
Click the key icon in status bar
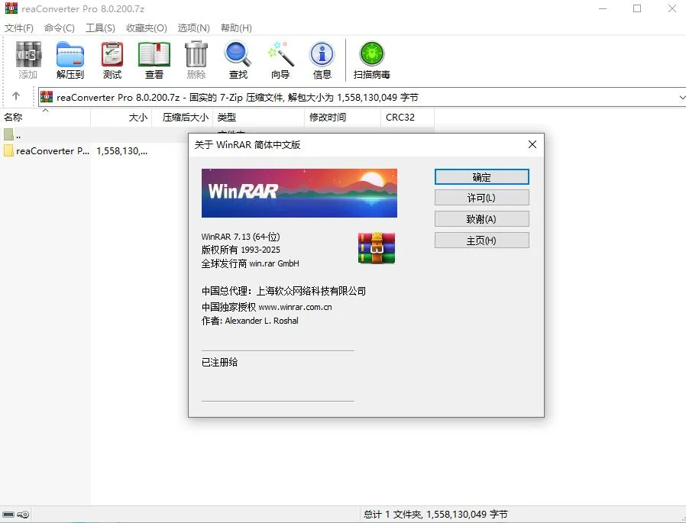click(21, 514)
